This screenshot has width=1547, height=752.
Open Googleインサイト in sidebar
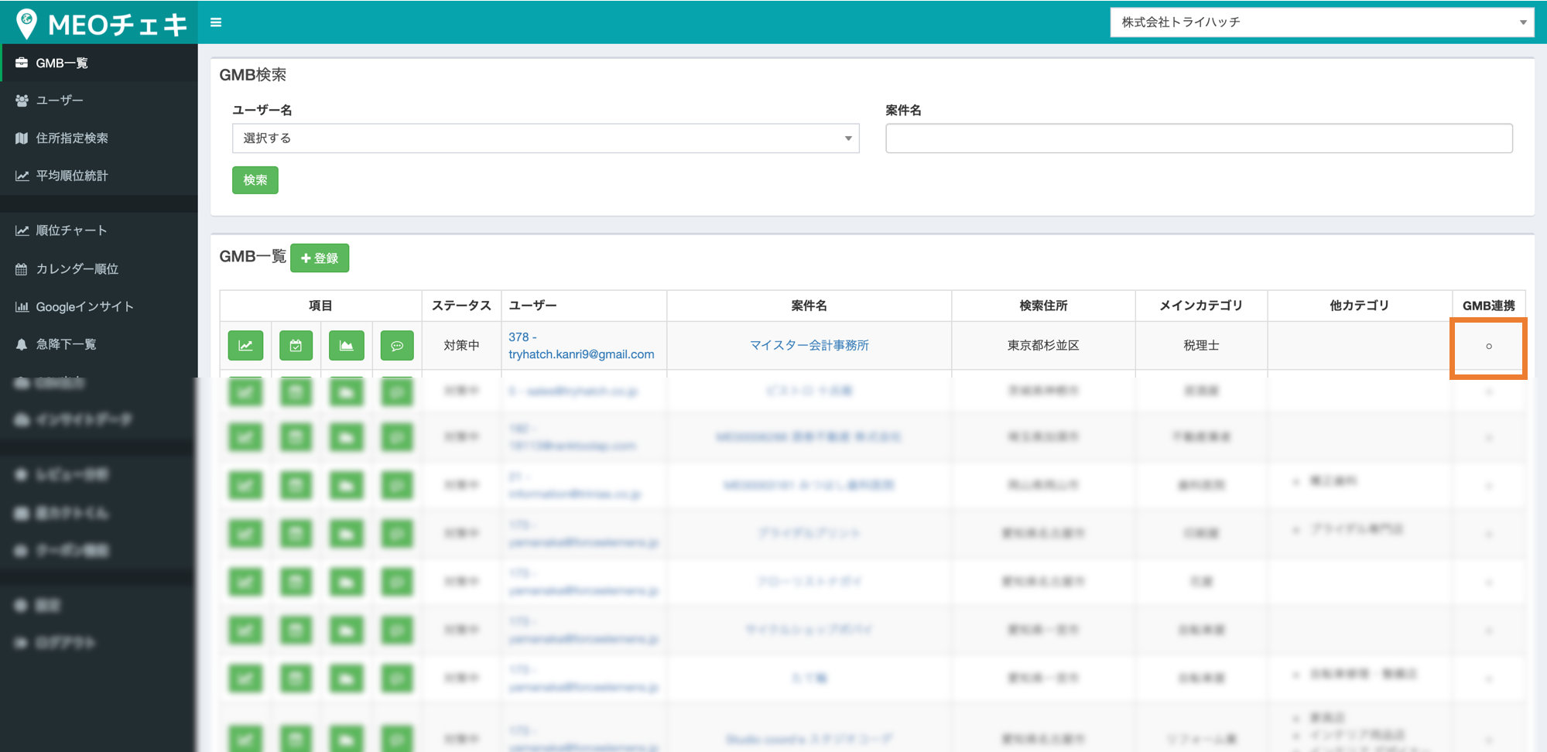[x=99, y=306]
